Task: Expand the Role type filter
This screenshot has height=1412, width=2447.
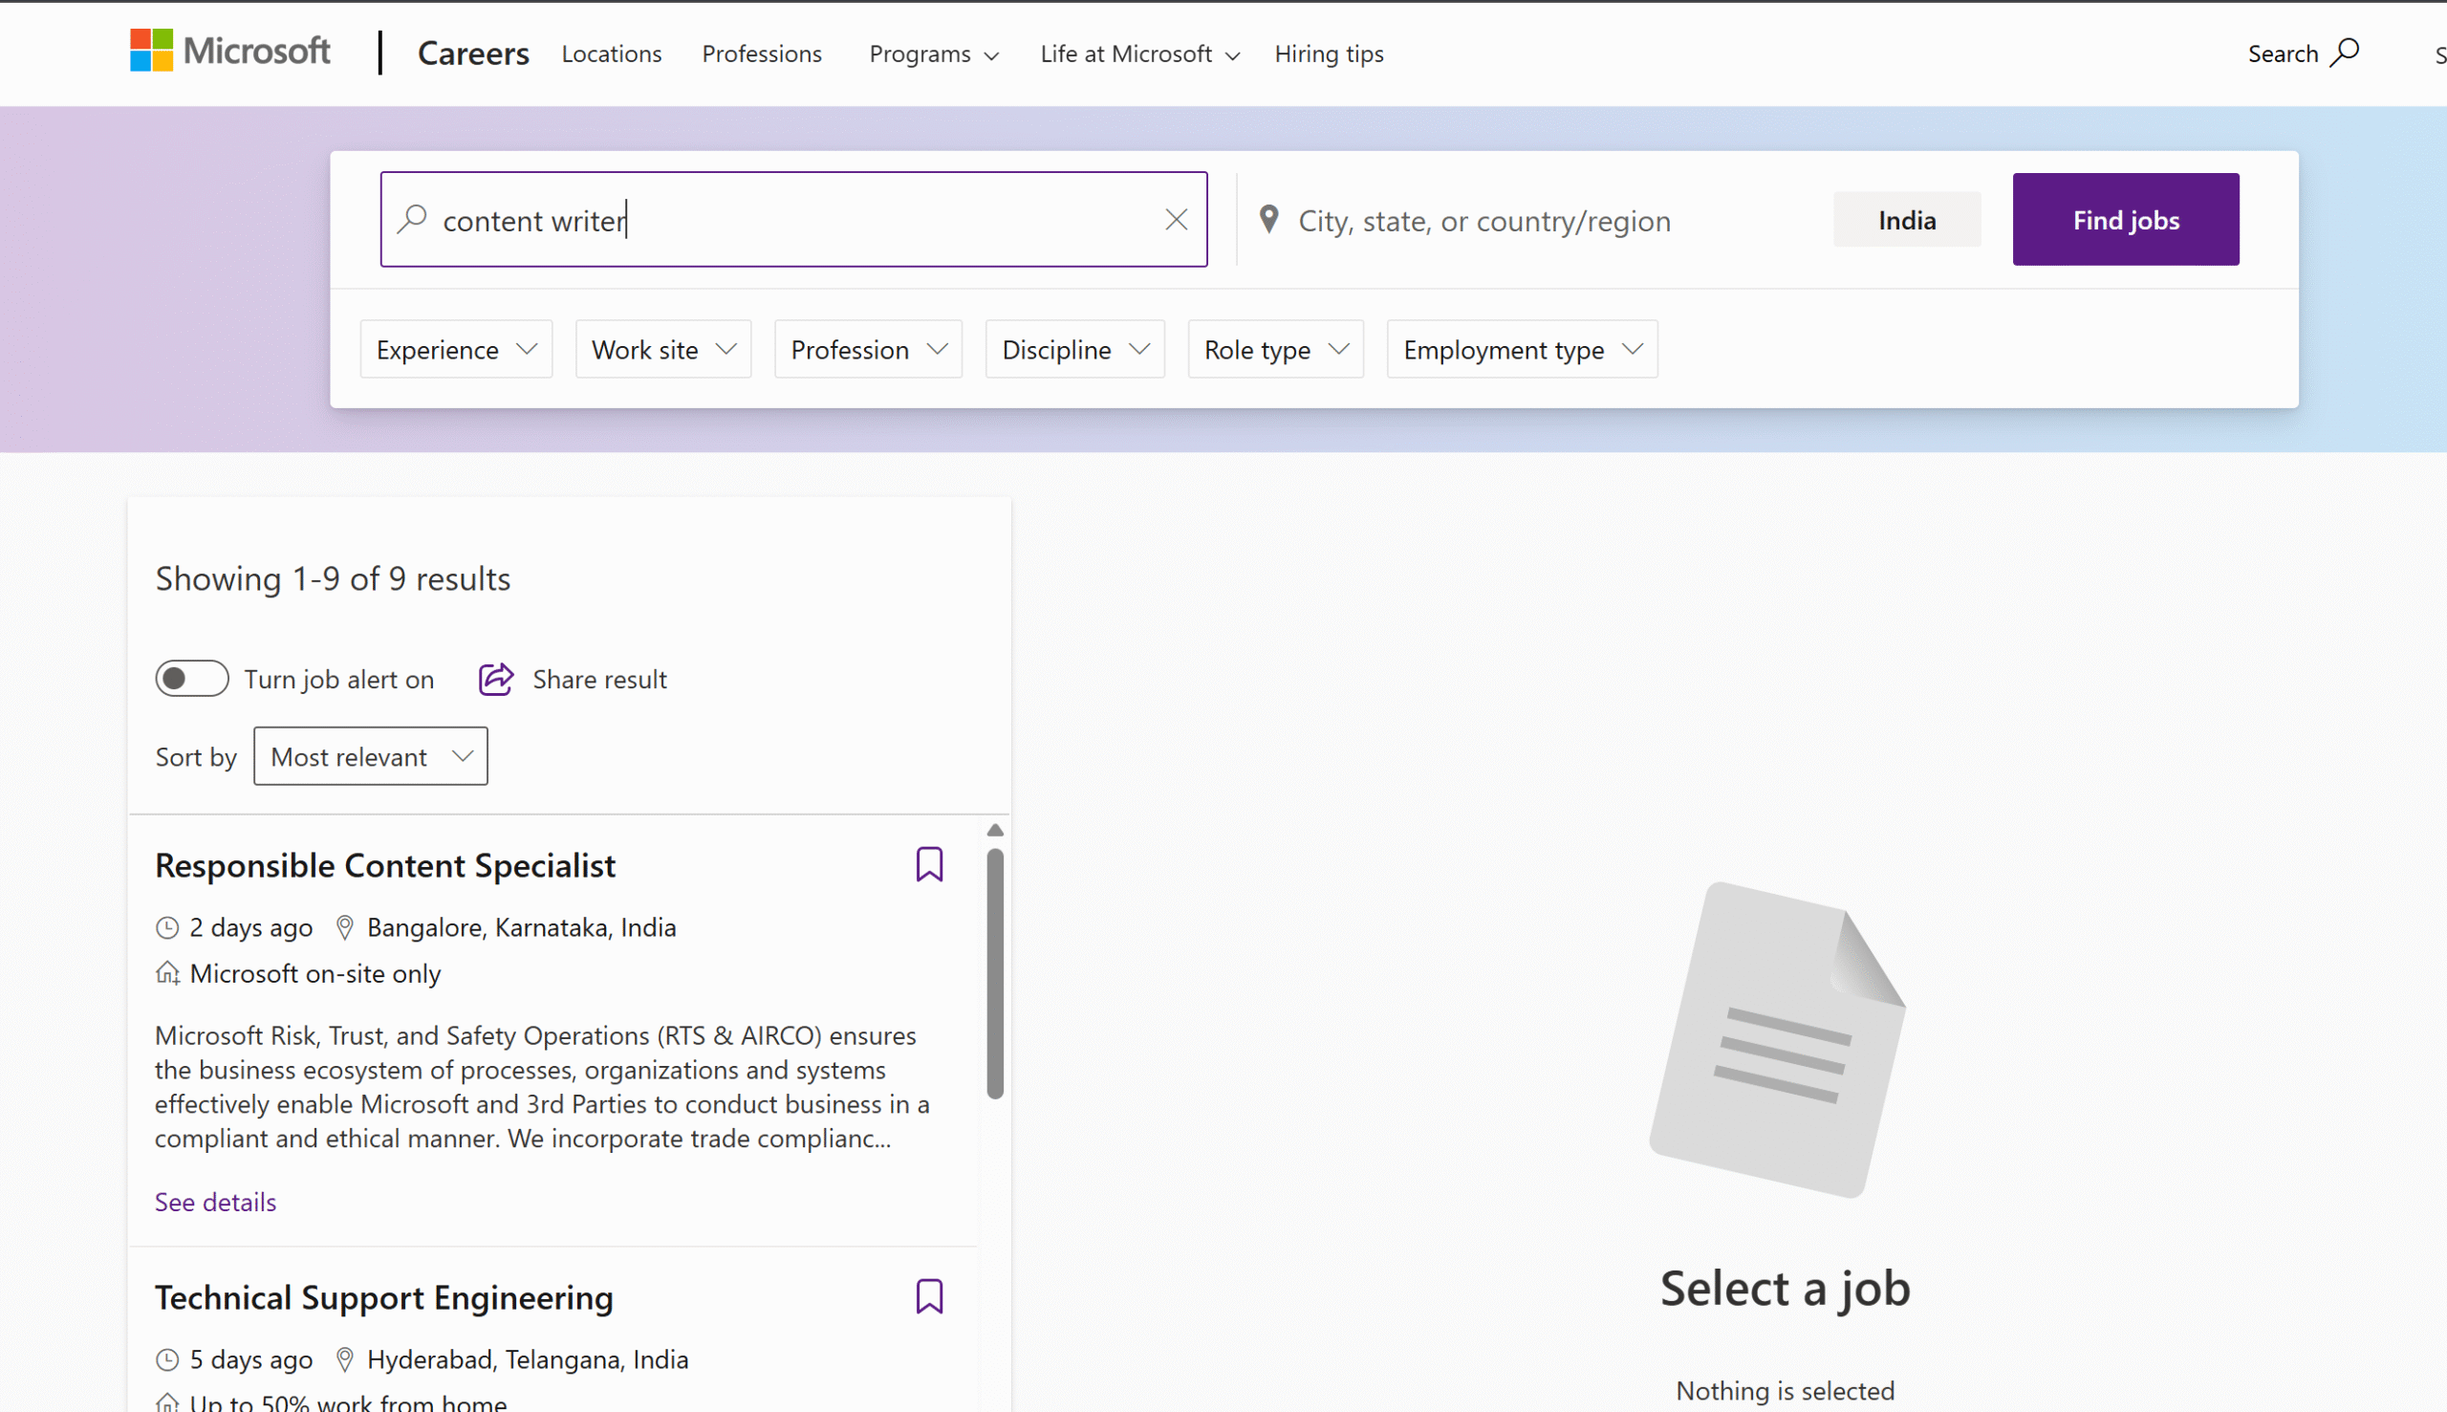Action: click(1275, 349)
